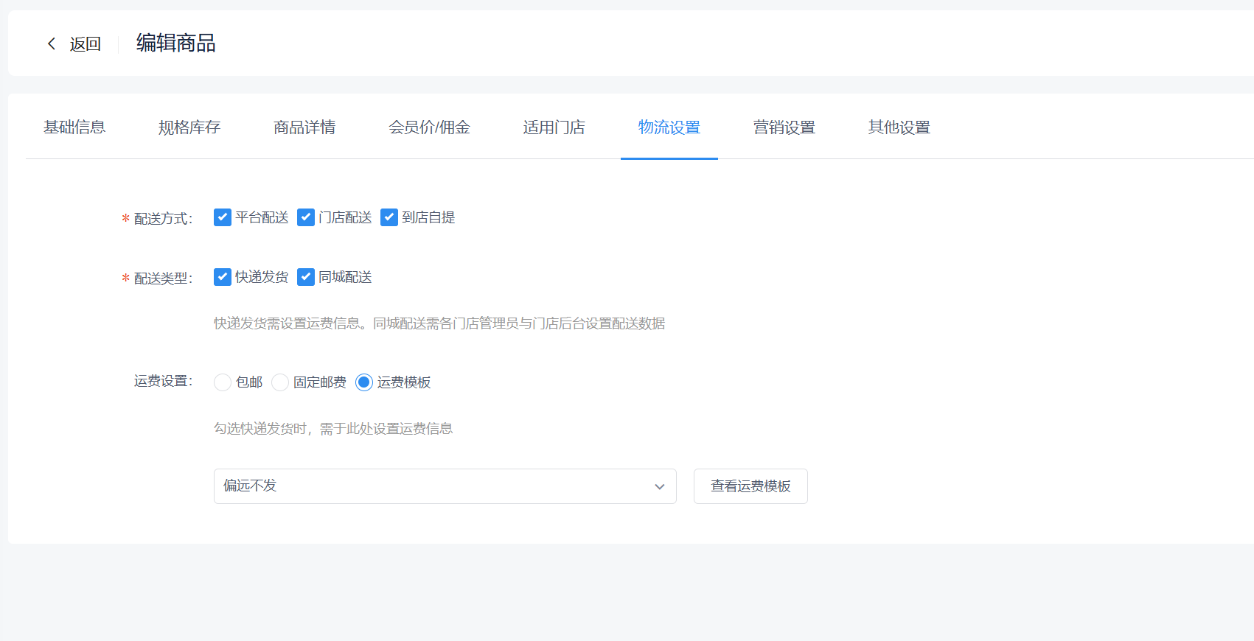The height and width of the screenshot is (641, 1254).
Task: Uncheck 快递发货 delivery type
Action: (223, 277)
